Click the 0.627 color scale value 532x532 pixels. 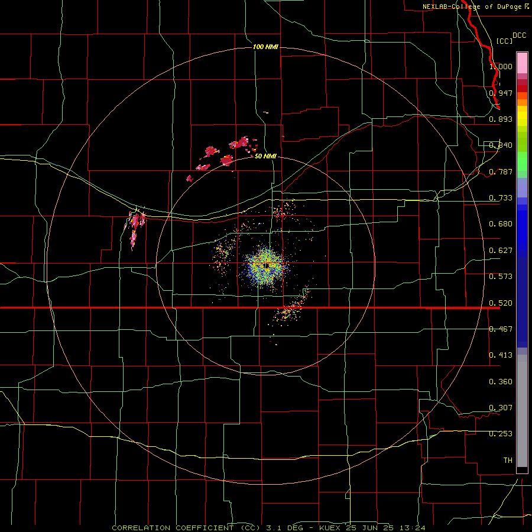coord(501,251)
